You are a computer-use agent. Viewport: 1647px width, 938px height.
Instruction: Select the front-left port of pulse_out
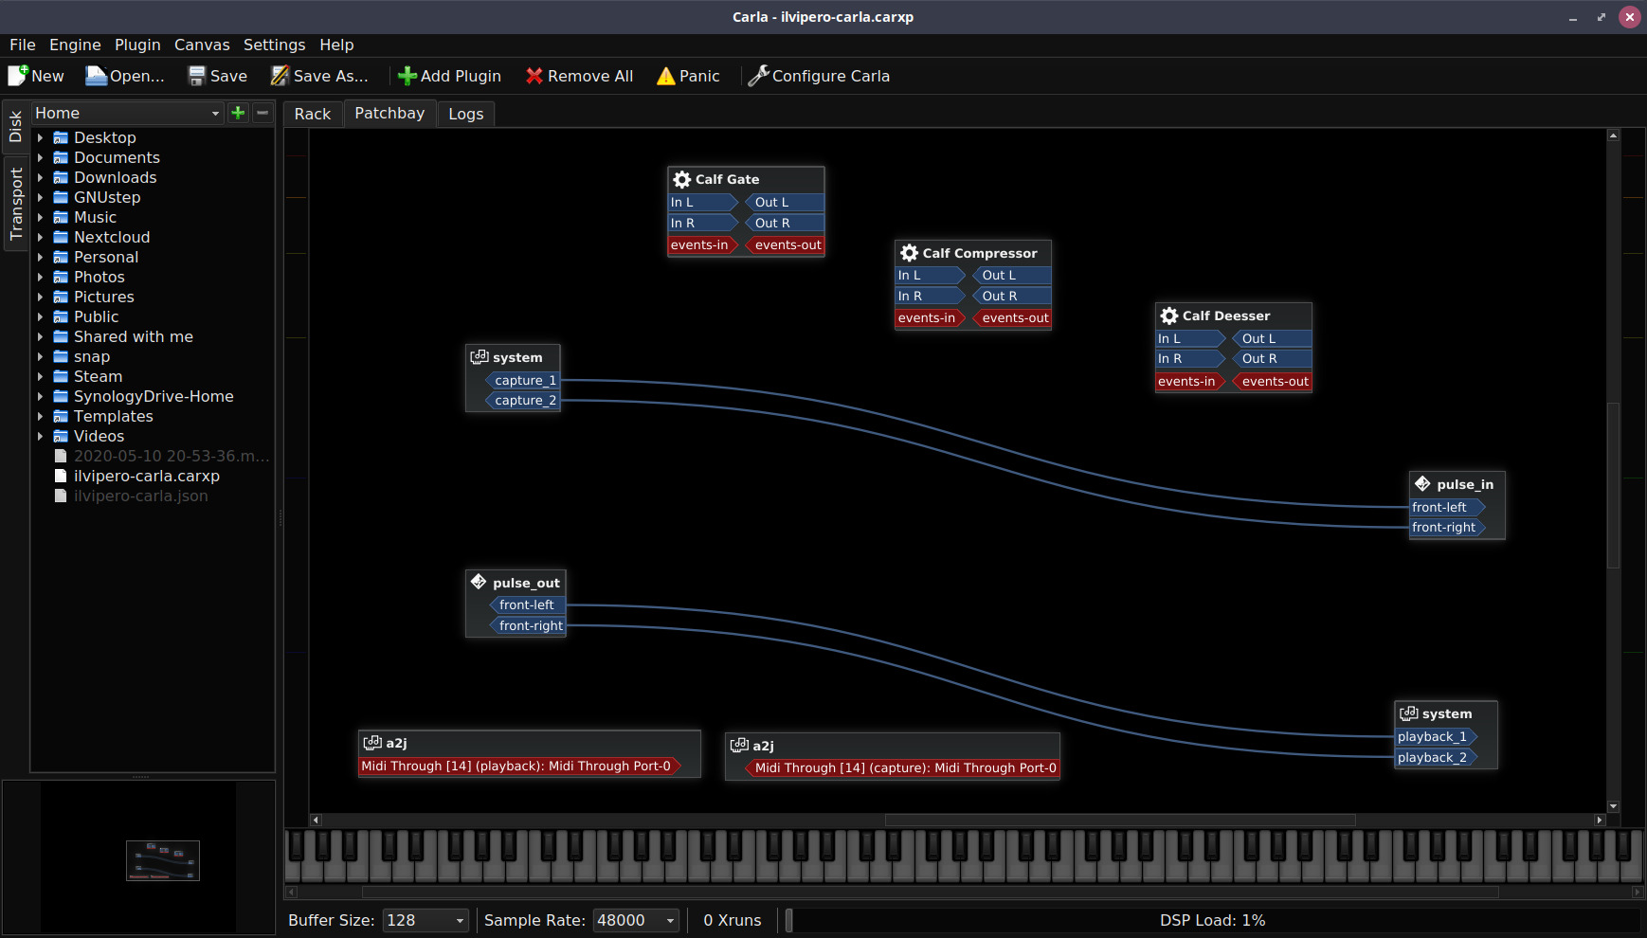coord(527,604)
